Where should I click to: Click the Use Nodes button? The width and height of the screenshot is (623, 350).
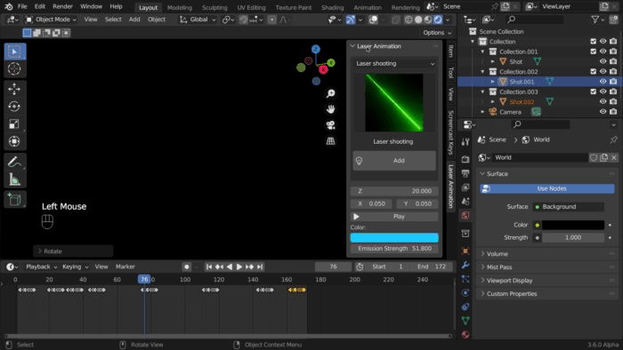coord(547,188)
